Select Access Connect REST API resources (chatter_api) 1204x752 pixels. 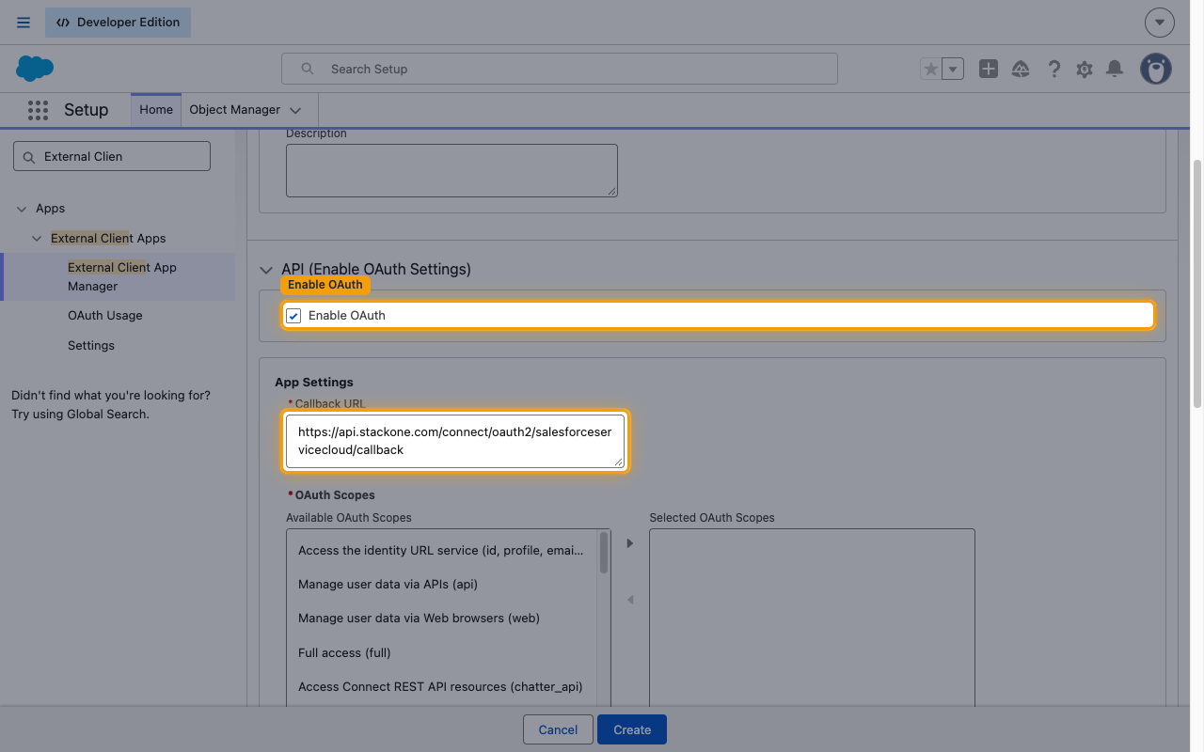click(x=441, y=687)
